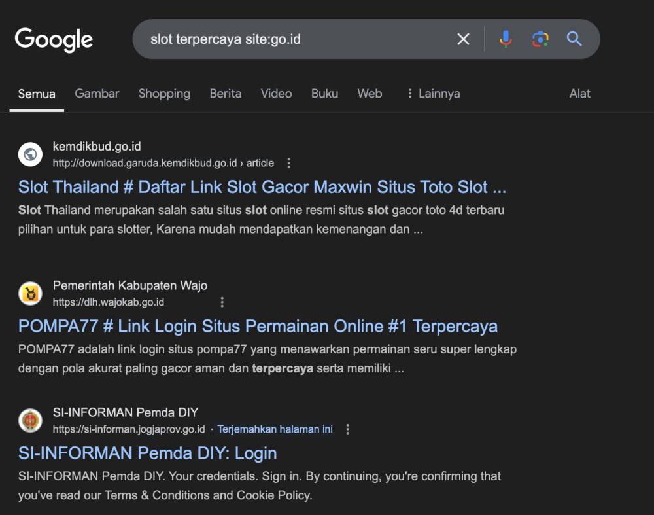Switch to the Gambar tab
Screen dimensions: 654x515
click(x=97, y=94)
